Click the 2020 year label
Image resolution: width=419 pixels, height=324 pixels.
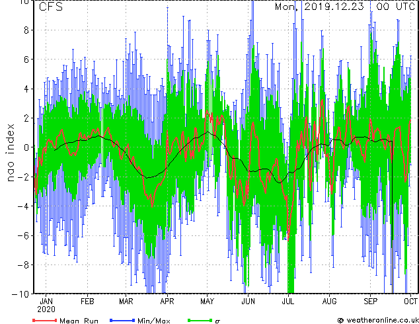click(x=46, y=309)
